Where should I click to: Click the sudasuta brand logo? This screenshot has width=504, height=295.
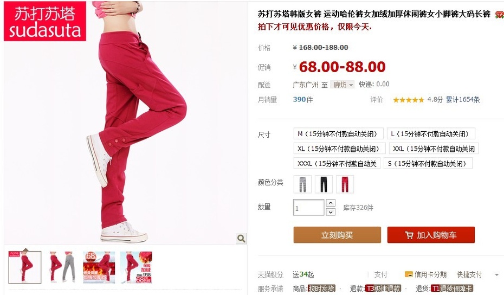pyautogui.click(x=44, y=21)
